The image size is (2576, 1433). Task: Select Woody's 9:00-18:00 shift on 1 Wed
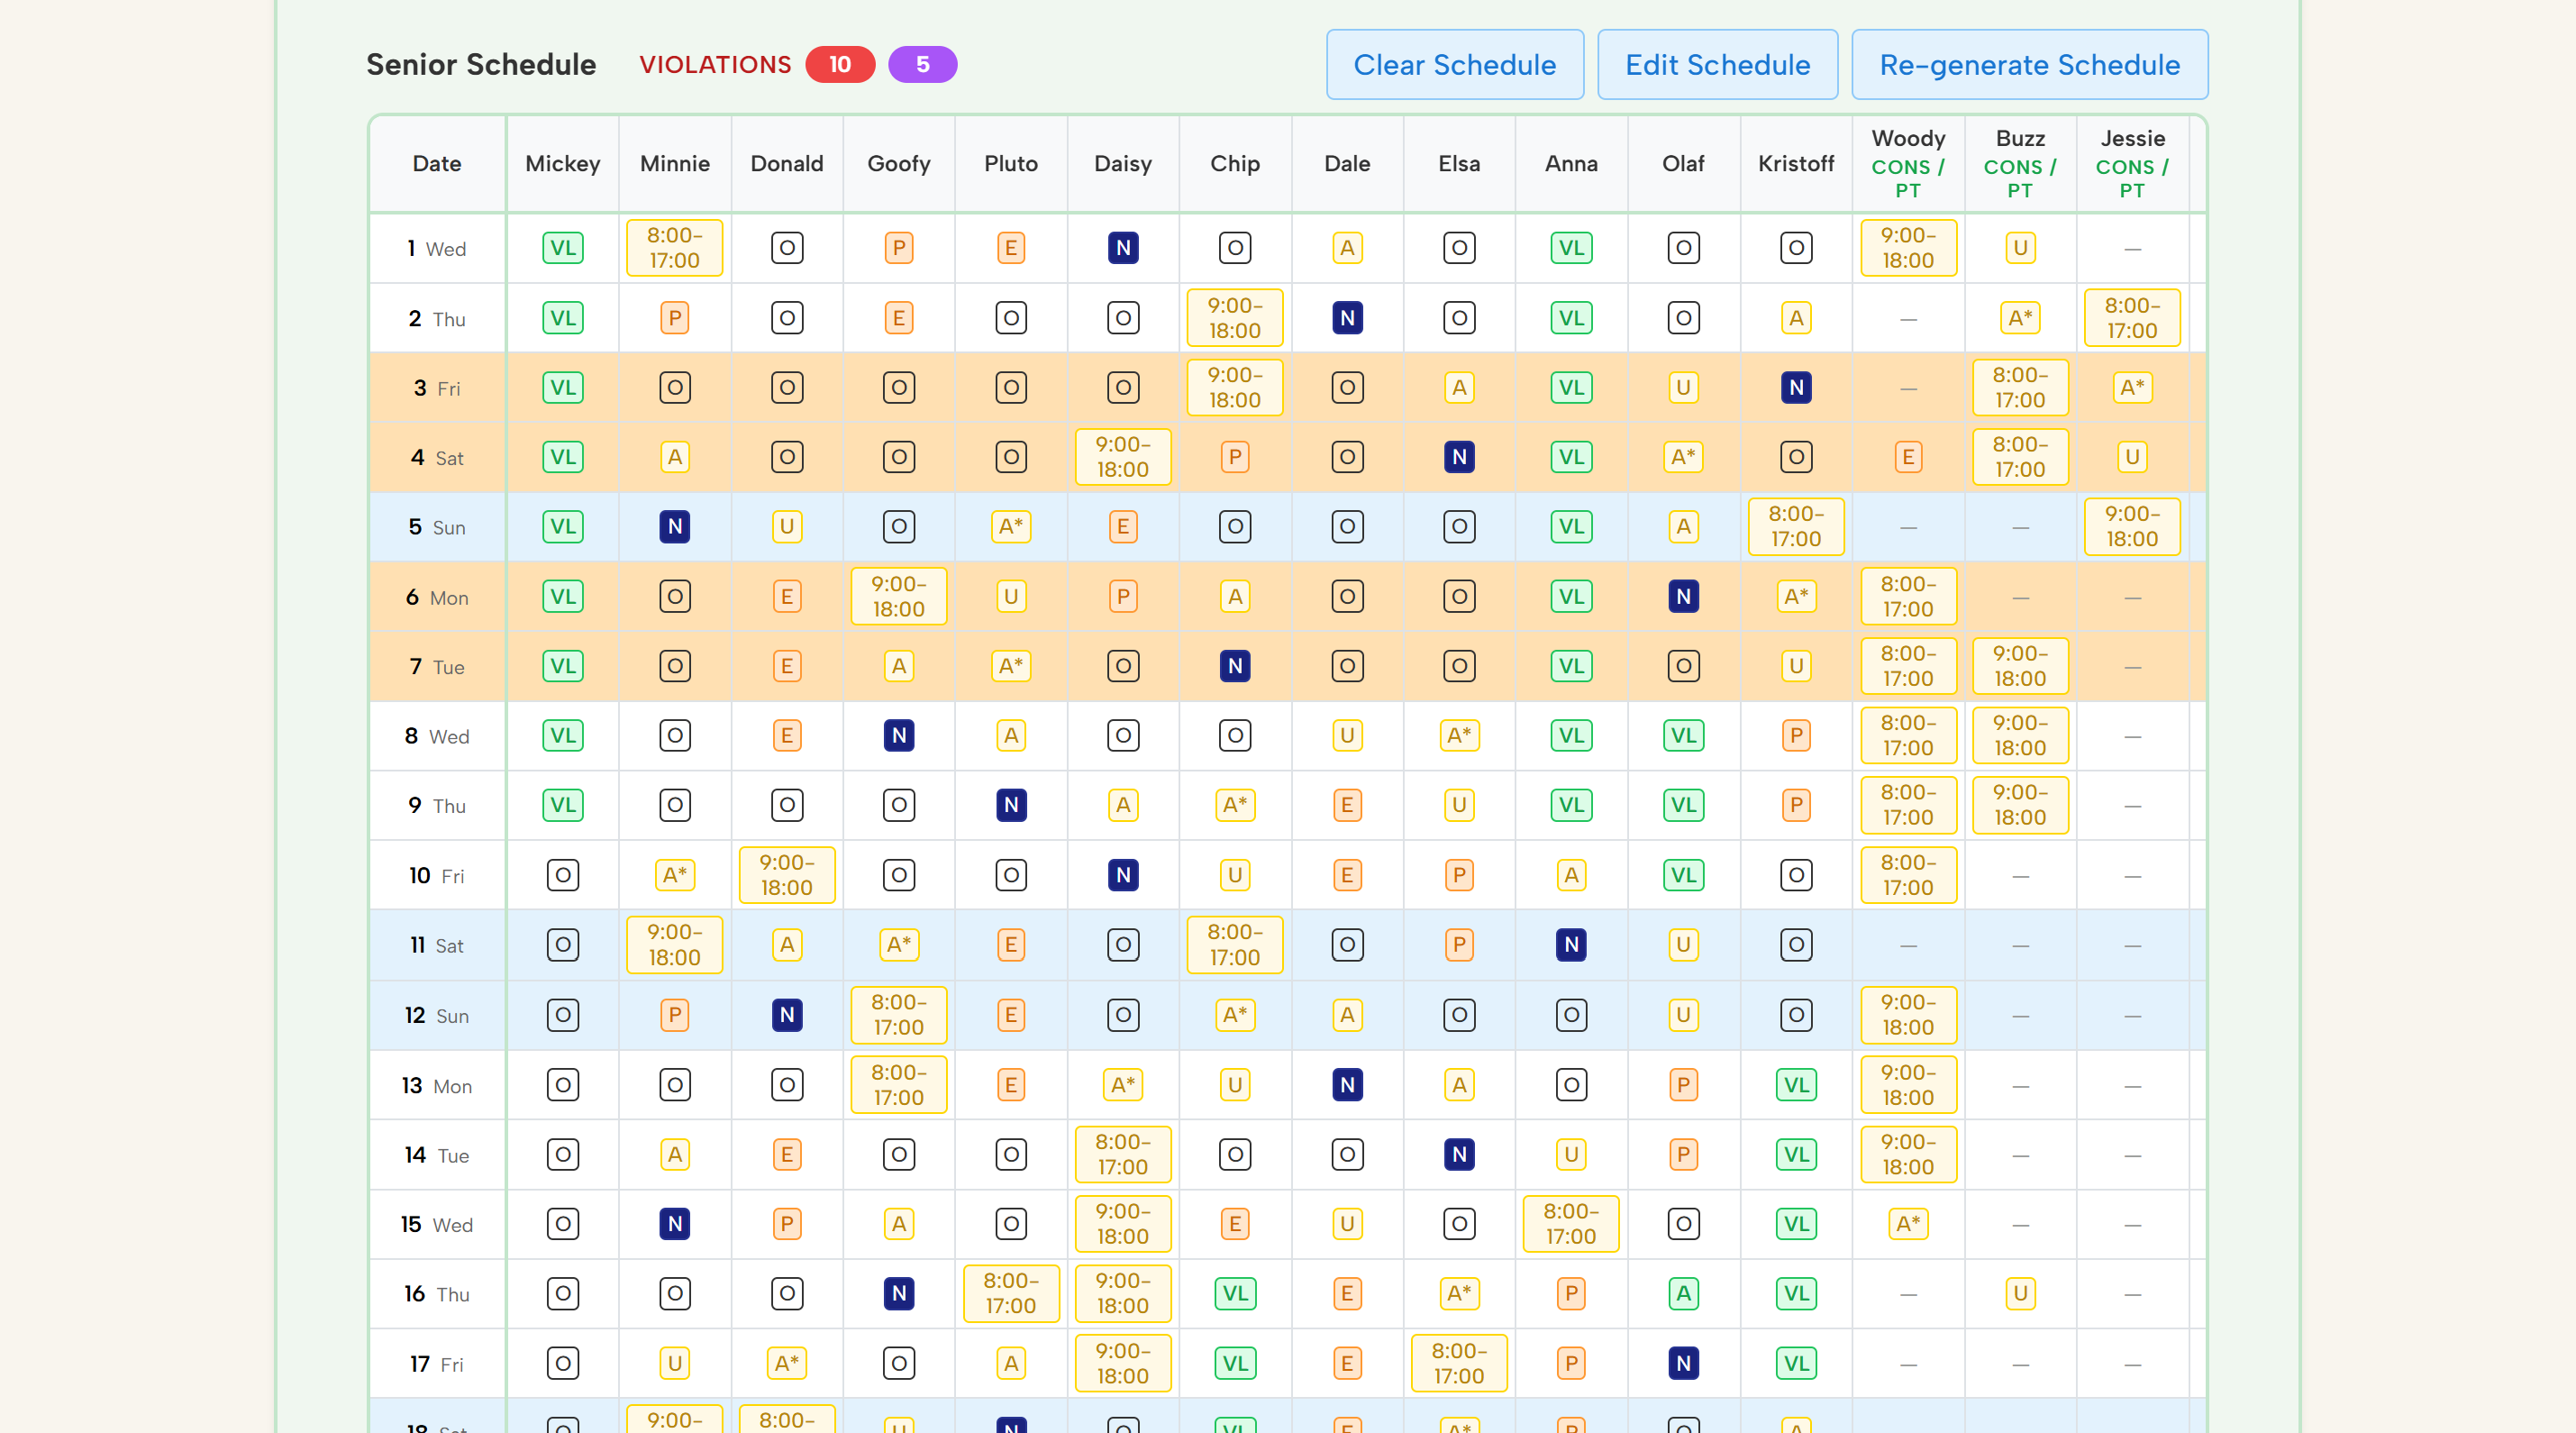click(x=1908, y=248)
